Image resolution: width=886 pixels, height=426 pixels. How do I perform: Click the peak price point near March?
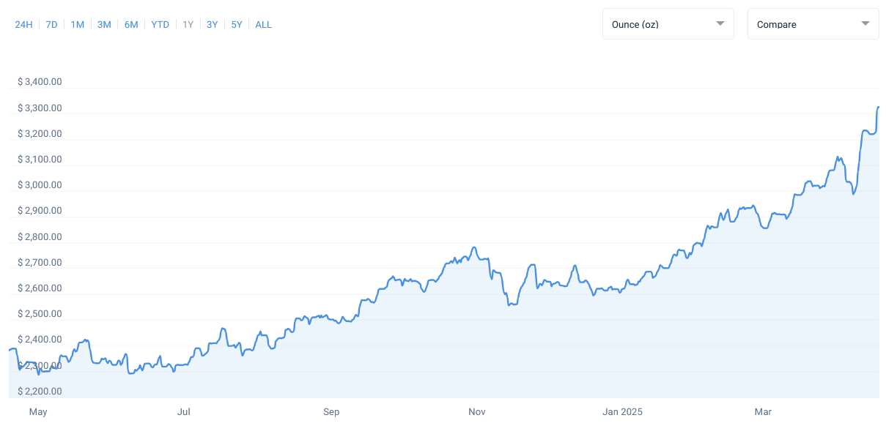877,108
